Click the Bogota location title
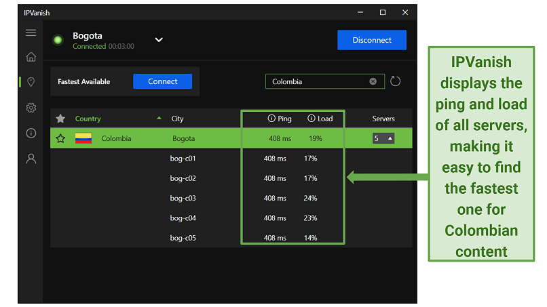Image resolution: width=547 pixels, height=307 pixels. 88,35
